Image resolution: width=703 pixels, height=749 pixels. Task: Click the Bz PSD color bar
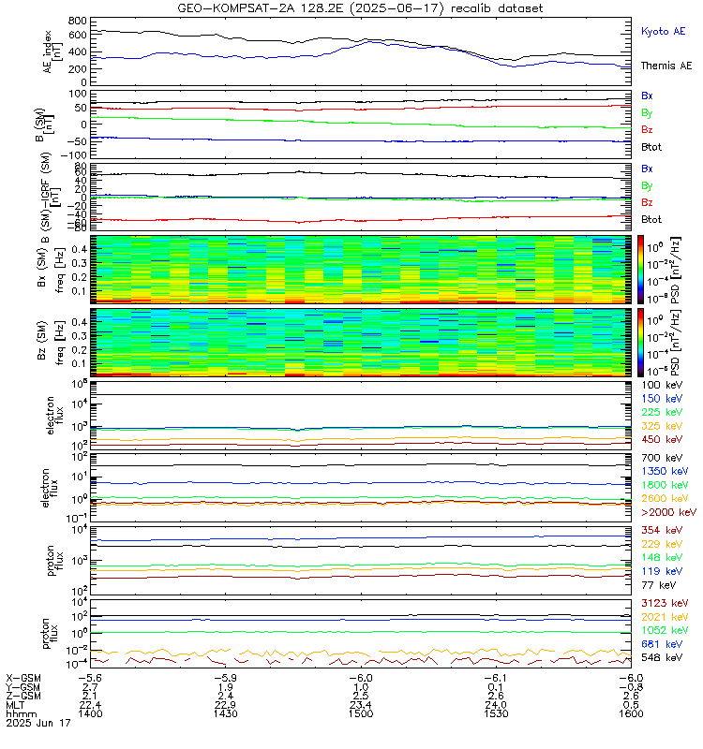tap(640, 343)
